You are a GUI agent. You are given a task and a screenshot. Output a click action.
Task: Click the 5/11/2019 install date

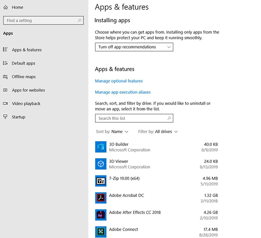[209, 184]
